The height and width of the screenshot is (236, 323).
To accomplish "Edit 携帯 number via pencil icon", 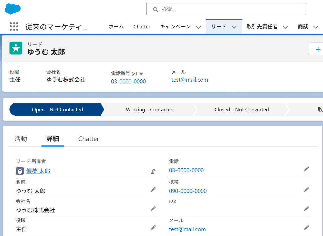I will click(306, 190).
